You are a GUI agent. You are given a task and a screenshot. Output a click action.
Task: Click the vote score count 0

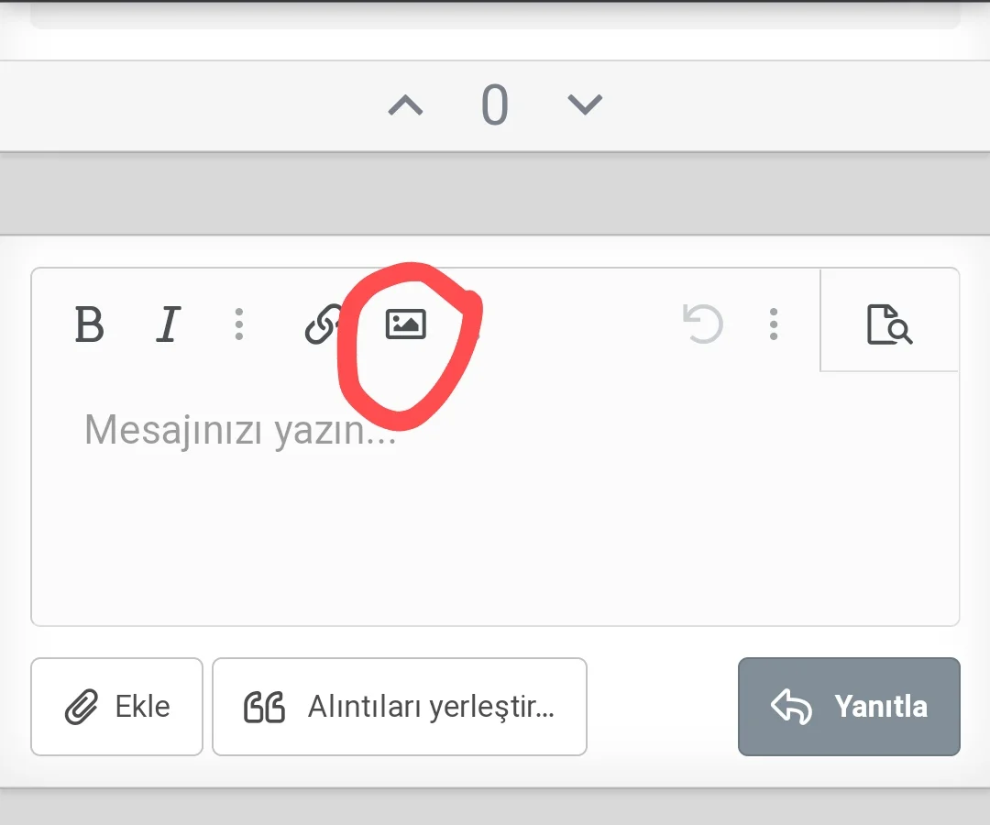(495, 106)
